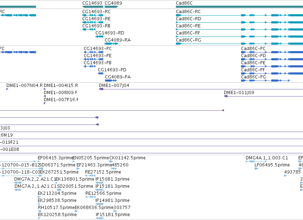Select transcript Cad86C-RF
This screenshot has height=220, width=303.
click(x=188, y=33)
